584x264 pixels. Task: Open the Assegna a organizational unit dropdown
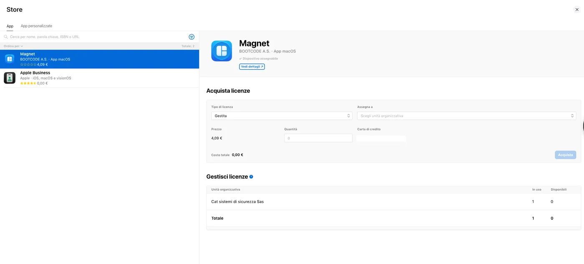pyautogui.click(x=466, y=116)
